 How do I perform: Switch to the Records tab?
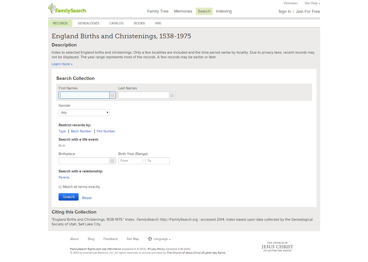60,23
